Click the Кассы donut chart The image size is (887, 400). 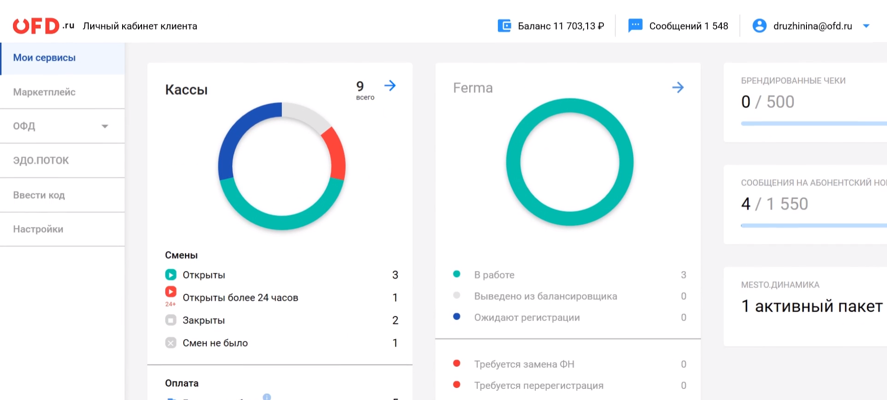pos(282,166)
